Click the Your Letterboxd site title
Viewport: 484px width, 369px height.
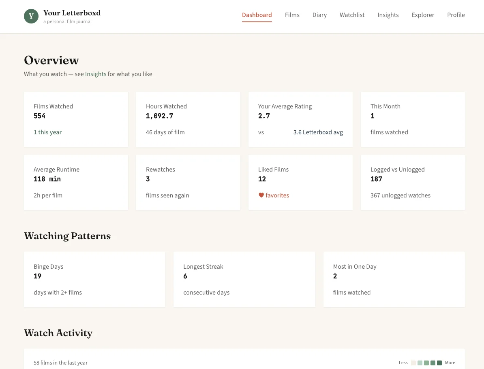tap(72, 13)
